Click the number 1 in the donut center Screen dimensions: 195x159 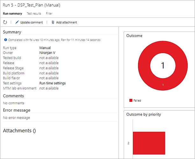(162, 66)
